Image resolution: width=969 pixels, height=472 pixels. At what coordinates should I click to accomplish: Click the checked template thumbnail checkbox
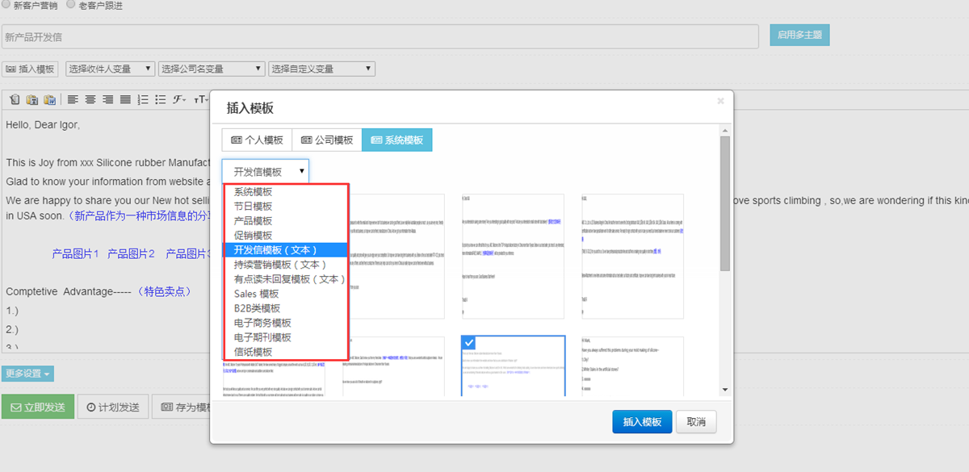click(x=469, y=343)
